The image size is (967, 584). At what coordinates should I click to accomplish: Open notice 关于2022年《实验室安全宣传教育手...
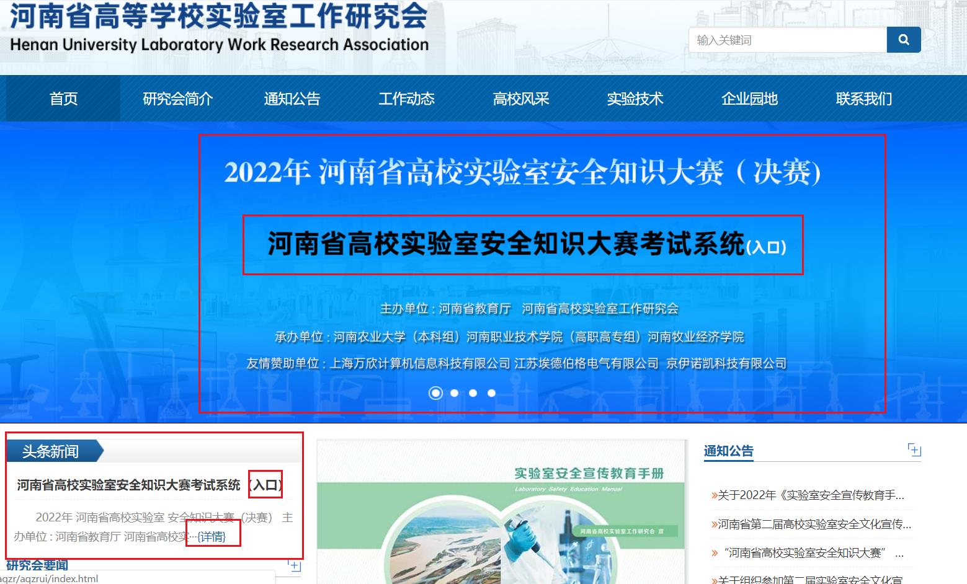coord(811,495)
